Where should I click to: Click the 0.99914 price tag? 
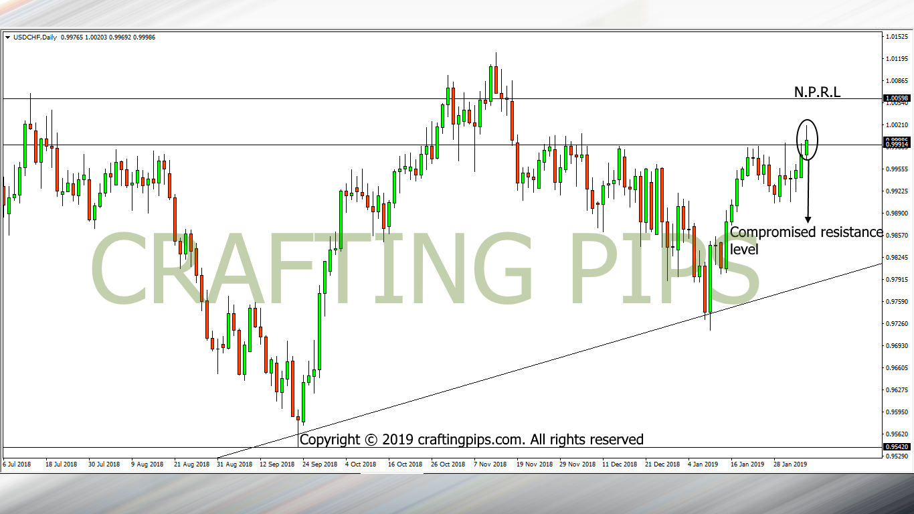[x=896, y=145]
